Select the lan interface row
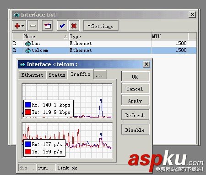 coord(104,44)
